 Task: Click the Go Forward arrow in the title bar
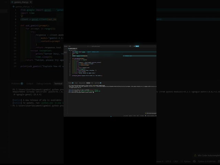90,46
